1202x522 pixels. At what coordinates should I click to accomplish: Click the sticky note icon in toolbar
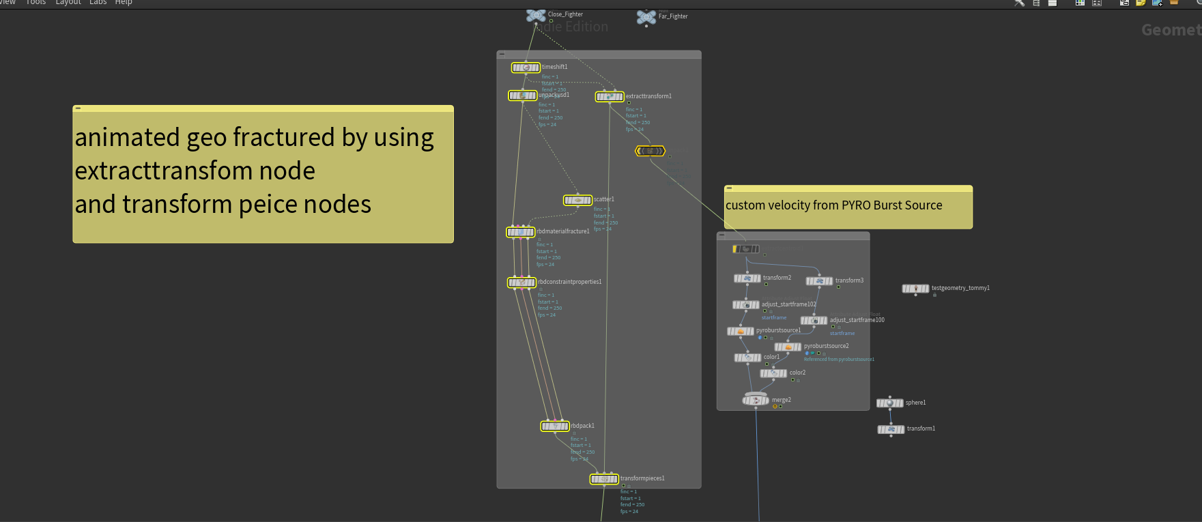tap(1141, 3)
